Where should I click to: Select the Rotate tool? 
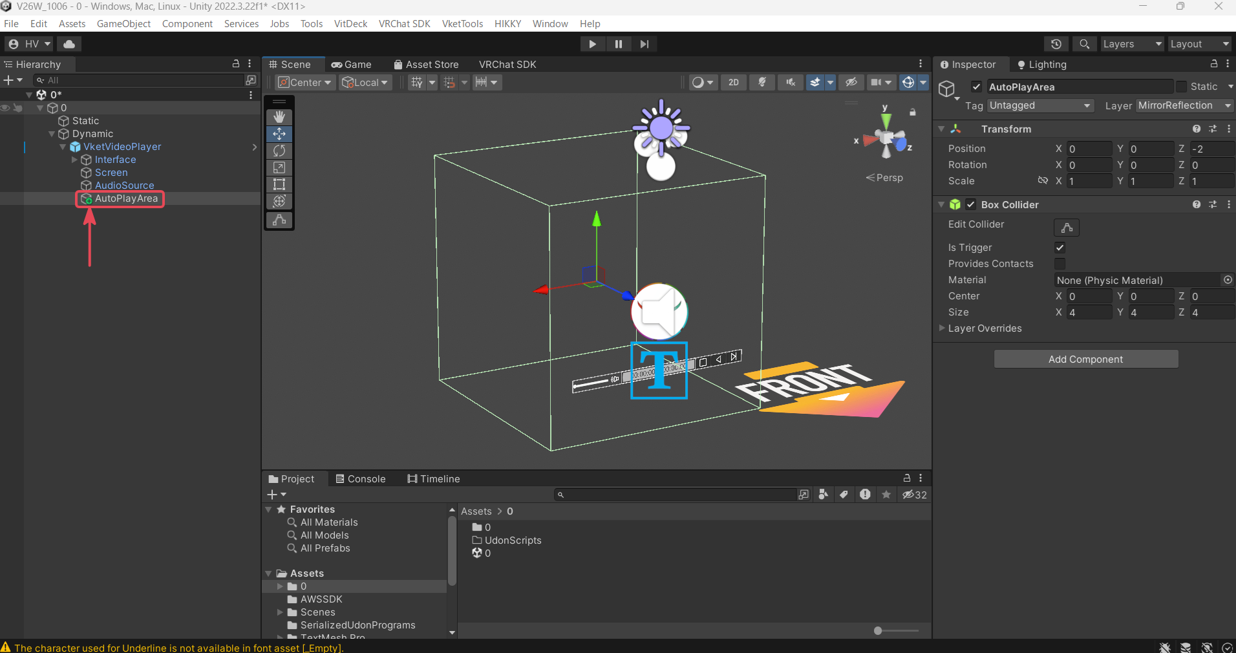pyautogui.click(x=279, y=151)
